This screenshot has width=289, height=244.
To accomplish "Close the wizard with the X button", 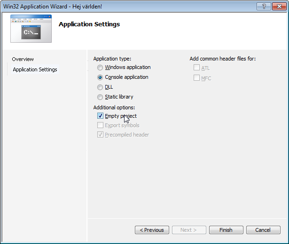I will pyautogui.click(x=279, y=7).
